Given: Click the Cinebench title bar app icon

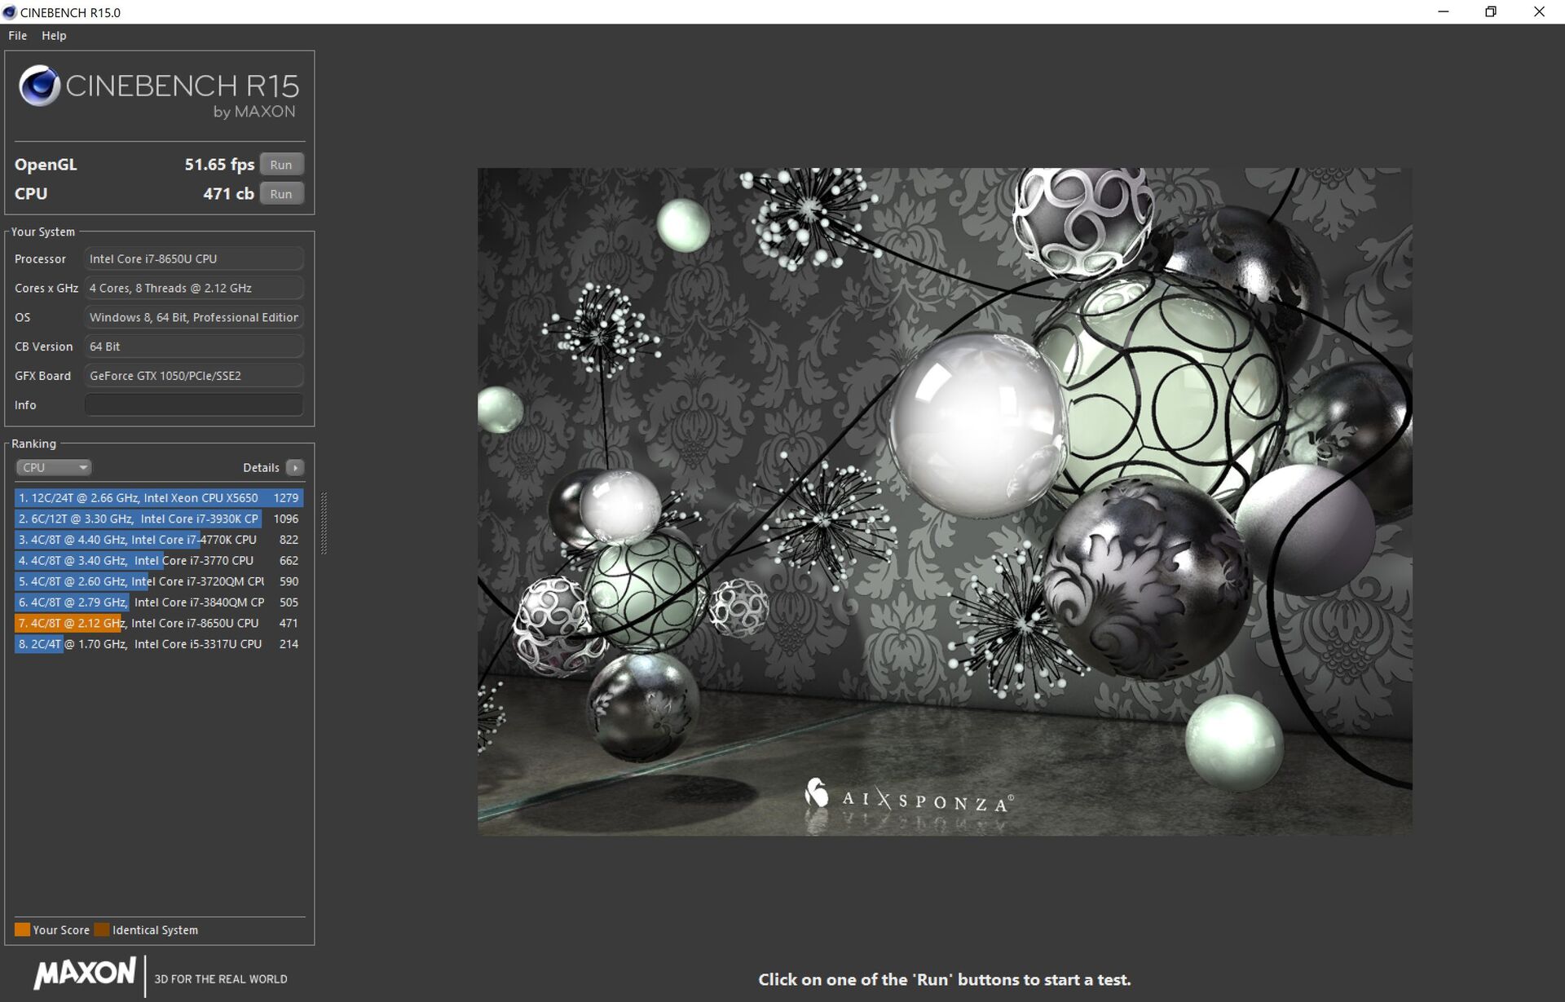Looking at the screenshot, I should click(10, 12).
